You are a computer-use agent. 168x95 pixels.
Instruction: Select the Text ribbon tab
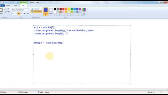pyautogui.click(x=23, y=6)
